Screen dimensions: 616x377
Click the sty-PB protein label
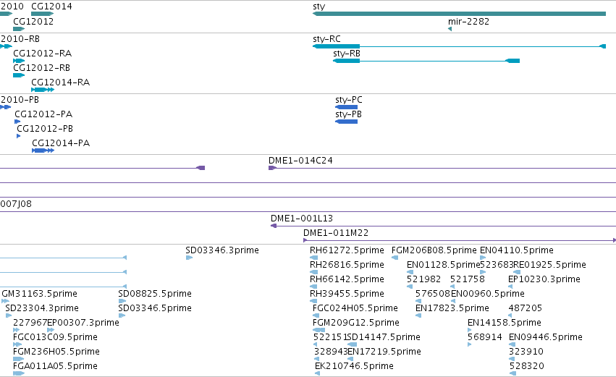[x=348, y=114]
